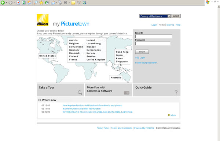Viewport: 220px width, 141px height.
Task: Open Favorites with the yellow star icon
Action: 41,3
